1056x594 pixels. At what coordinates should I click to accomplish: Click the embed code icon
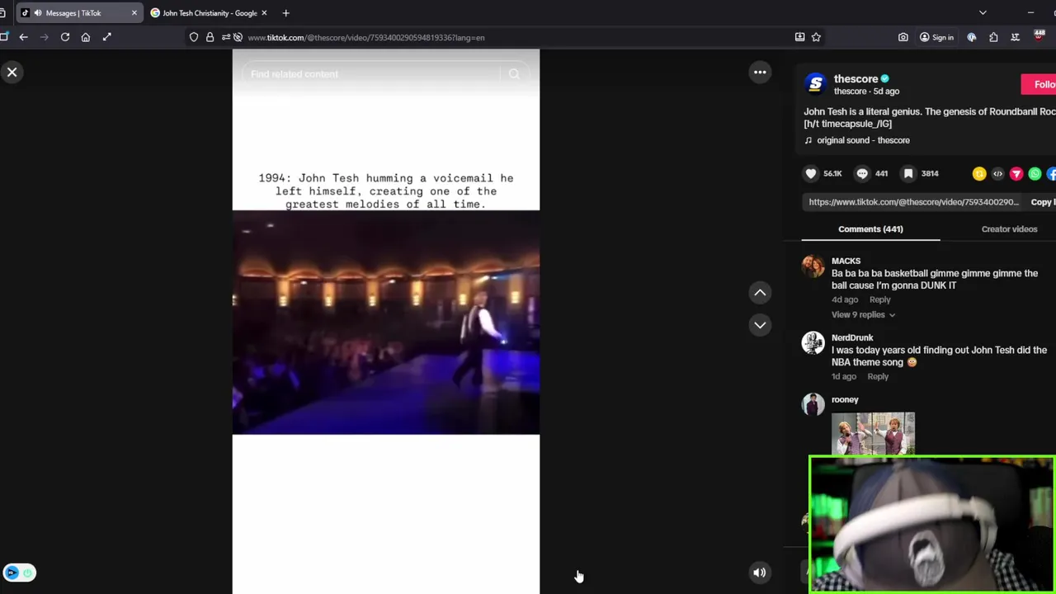(x=997, y=173)
